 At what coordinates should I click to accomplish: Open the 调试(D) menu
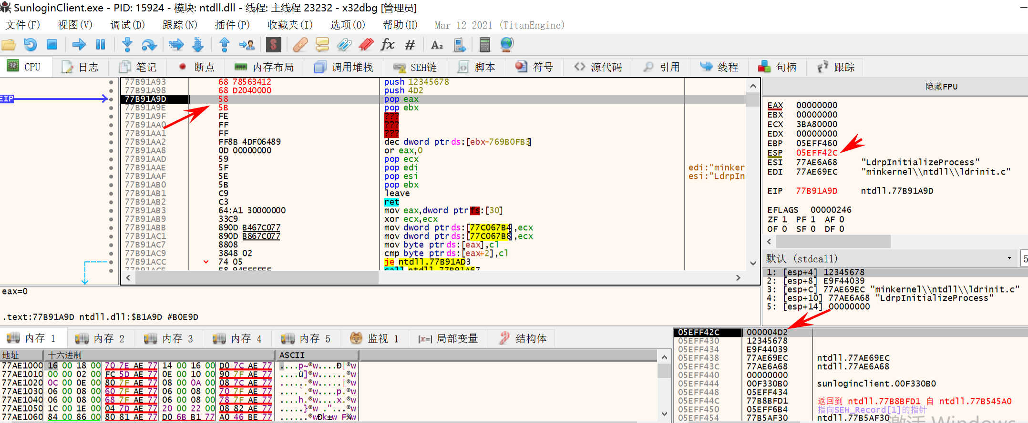coord(127,25)
